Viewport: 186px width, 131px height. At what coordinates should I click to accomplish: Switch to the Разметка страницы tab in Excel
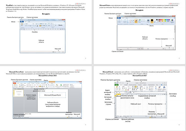pyautogui.click(x=133, y=85)
